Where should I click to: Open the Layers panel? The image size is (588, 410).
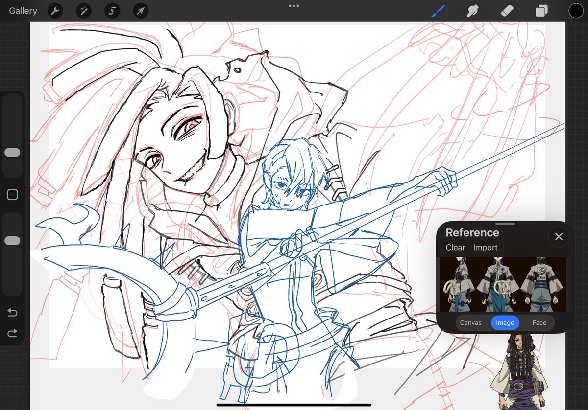tap(541, 11)
